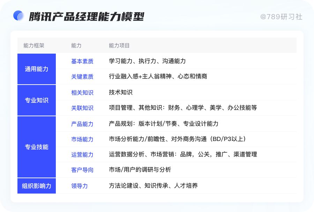Open the 关联知识 ability link
The width and height of the screenshot is (314, 212).
(x=82, y=108)
